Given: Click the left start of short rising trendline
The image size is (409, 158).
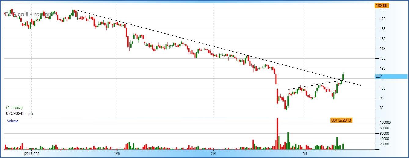Looking at the screenshot, I should (x=289, y=90).
